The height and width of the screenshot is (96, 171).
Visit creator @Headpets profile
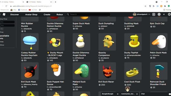point(53,58)
